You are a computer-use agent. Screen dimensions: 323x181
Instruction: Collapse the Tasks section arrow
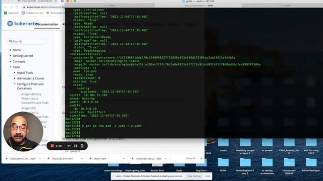[x=10, y=67]
